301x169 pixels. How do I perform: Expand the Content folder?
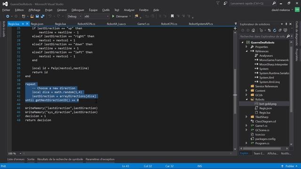[246, 91]
